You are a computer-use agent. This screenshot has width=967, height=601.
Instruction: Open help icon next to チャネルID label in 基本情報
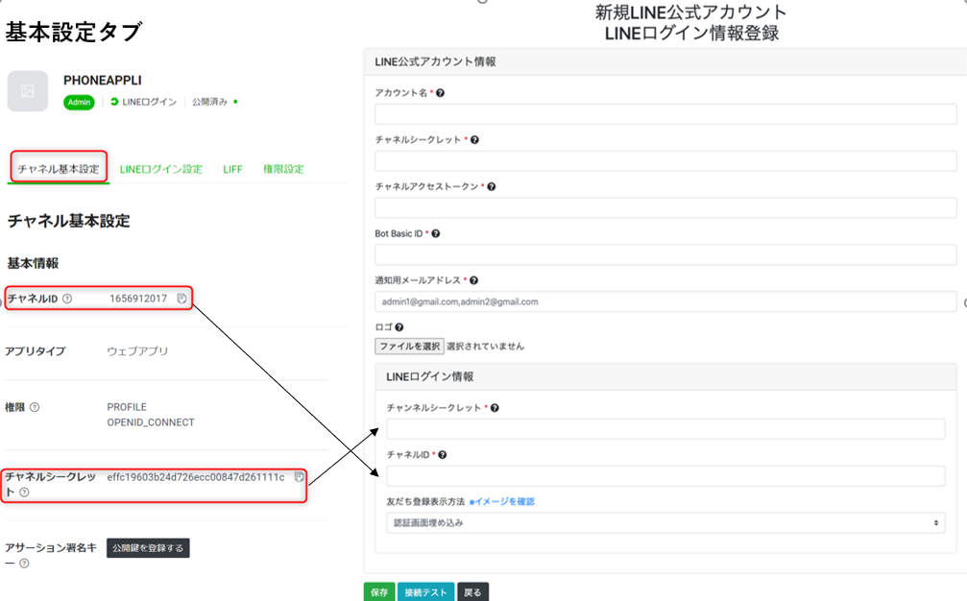point(67,299)
